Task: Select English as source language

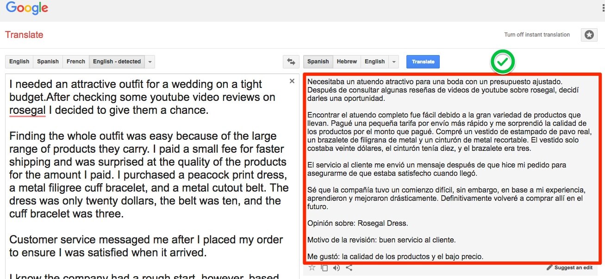Action: coord(19,62)
